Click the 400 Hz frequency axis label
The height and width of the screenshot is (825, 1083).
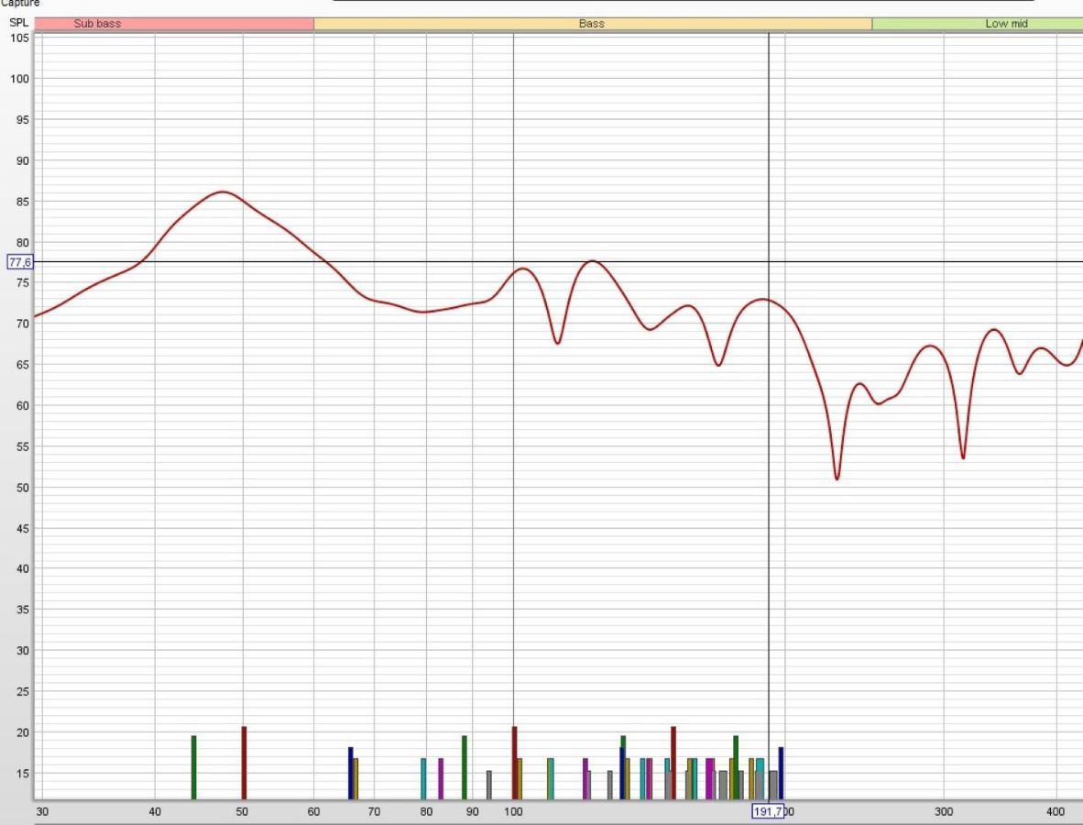(1056, 812)
